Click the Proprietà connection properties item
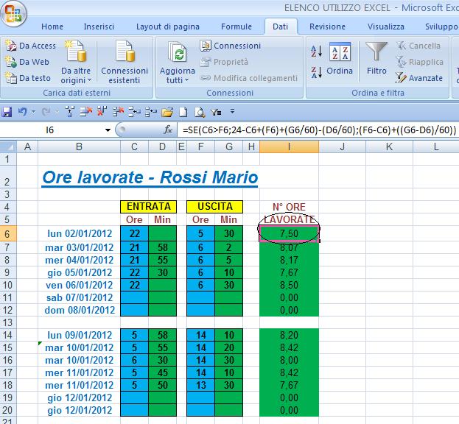459x424 pixels. 224,62
